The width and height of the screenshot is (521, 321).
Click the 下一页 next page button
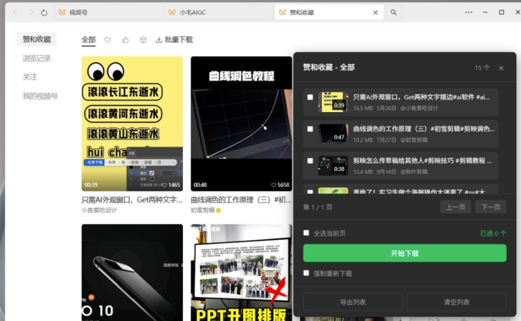(491, 207)
